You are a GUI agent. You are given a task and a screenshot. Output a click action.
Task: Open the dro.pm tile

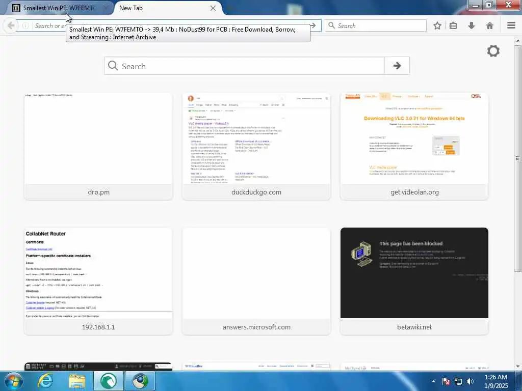[98, 146]
